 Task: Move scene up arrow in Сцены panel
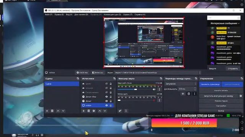[x=58, y=111]
